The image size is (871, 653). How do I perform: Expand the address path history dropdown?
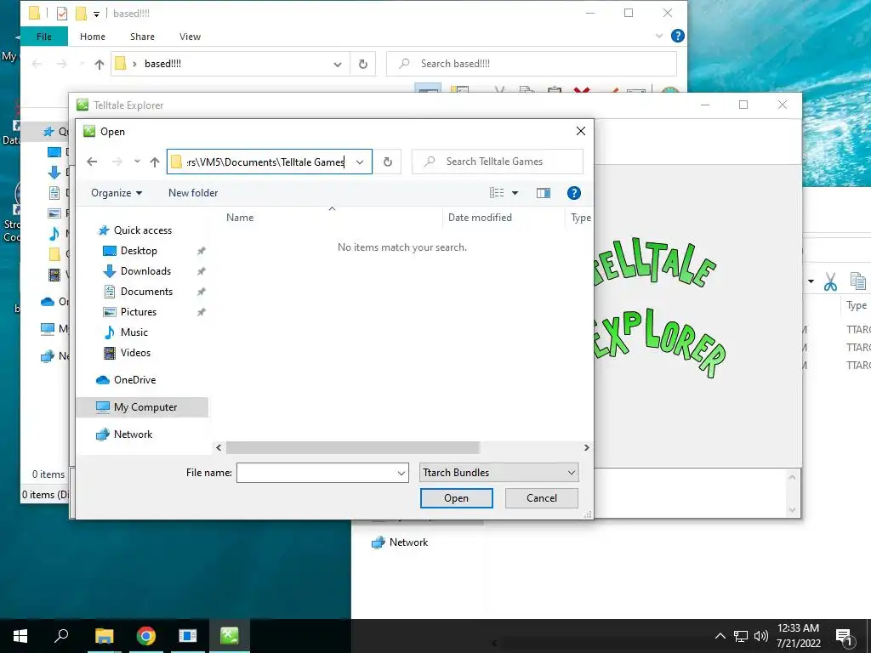coord(360,162)
